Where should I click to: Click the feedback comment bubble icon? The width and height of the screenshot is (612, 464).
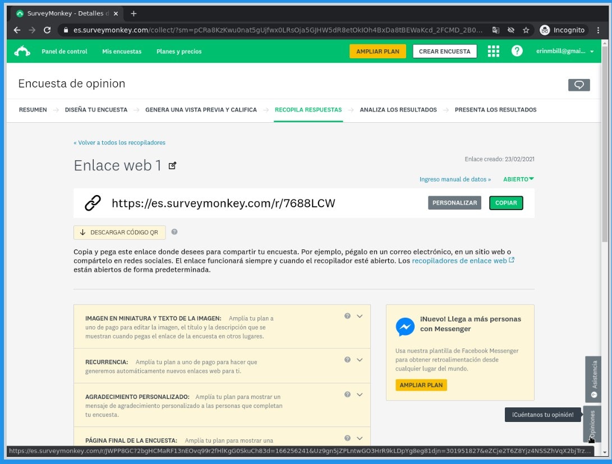click(x=579, y=85)
